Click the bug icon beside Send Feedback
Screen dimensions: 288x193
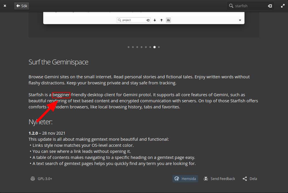tap(206, 179)
